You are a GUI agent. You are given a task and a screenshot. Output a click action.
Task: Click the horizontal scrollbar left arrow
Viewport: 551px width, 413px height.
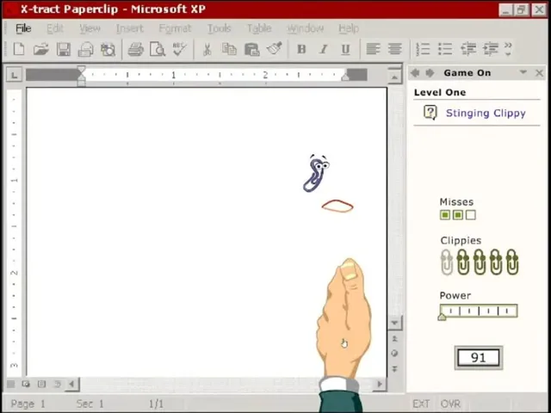[72, 384]
